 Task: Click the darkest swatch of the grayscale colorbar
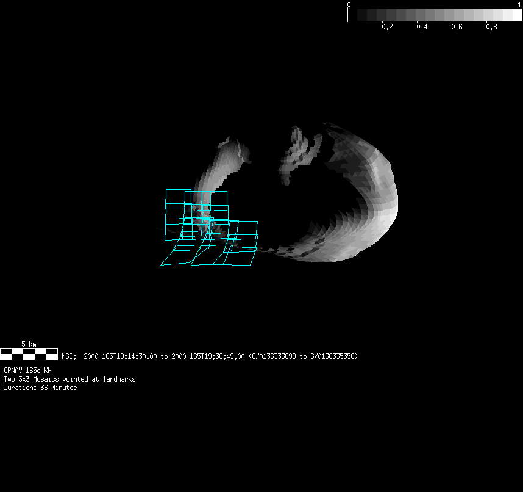362,15
